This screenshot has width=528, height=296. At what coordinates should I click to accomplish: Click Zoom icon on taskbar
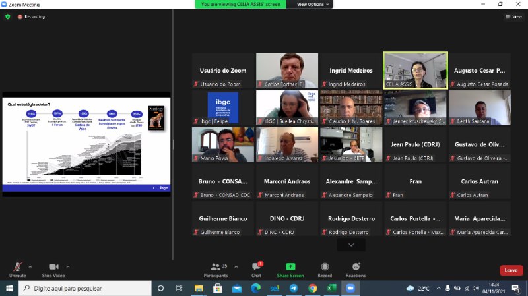click(350, 288)
